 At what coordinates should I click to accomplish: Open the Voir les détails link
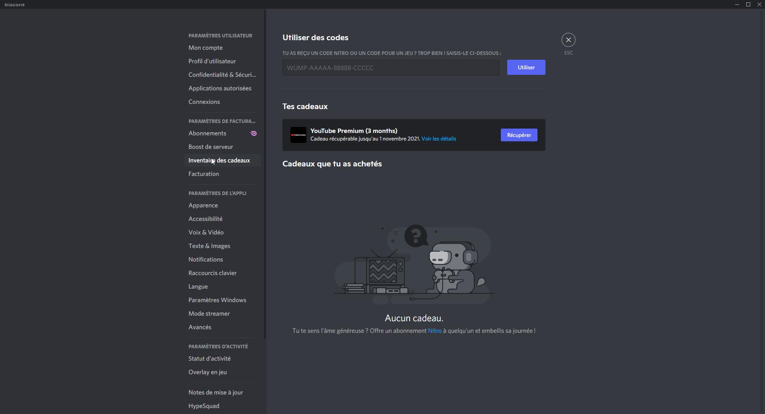438,139
